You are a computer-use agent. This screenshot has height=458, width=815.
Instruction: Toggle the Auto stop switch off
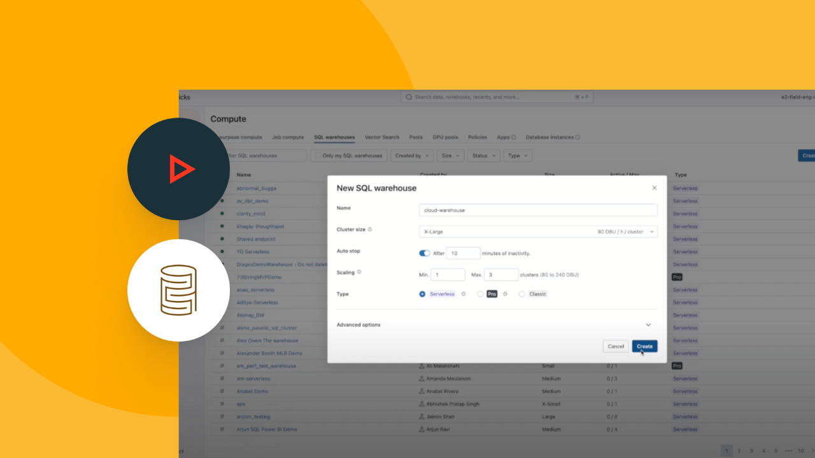click(424, 253)
